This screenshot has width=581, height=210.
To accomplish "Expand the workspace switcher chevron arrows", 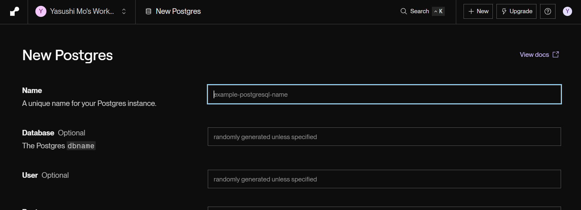I will point(124,11).
